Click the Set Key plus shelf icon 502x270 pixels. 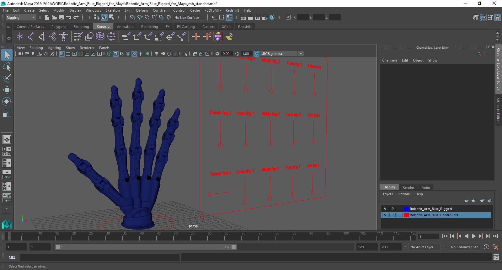[196, 37]
